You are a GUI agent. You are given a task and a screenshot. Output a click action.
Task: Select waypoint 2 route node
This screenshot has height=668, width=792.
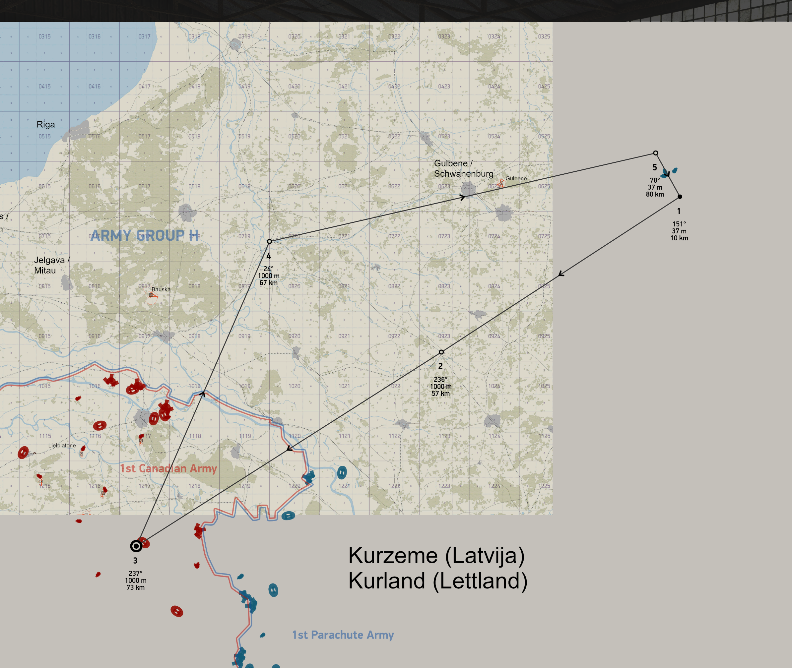pyautogui.click(x=441, y=352)
